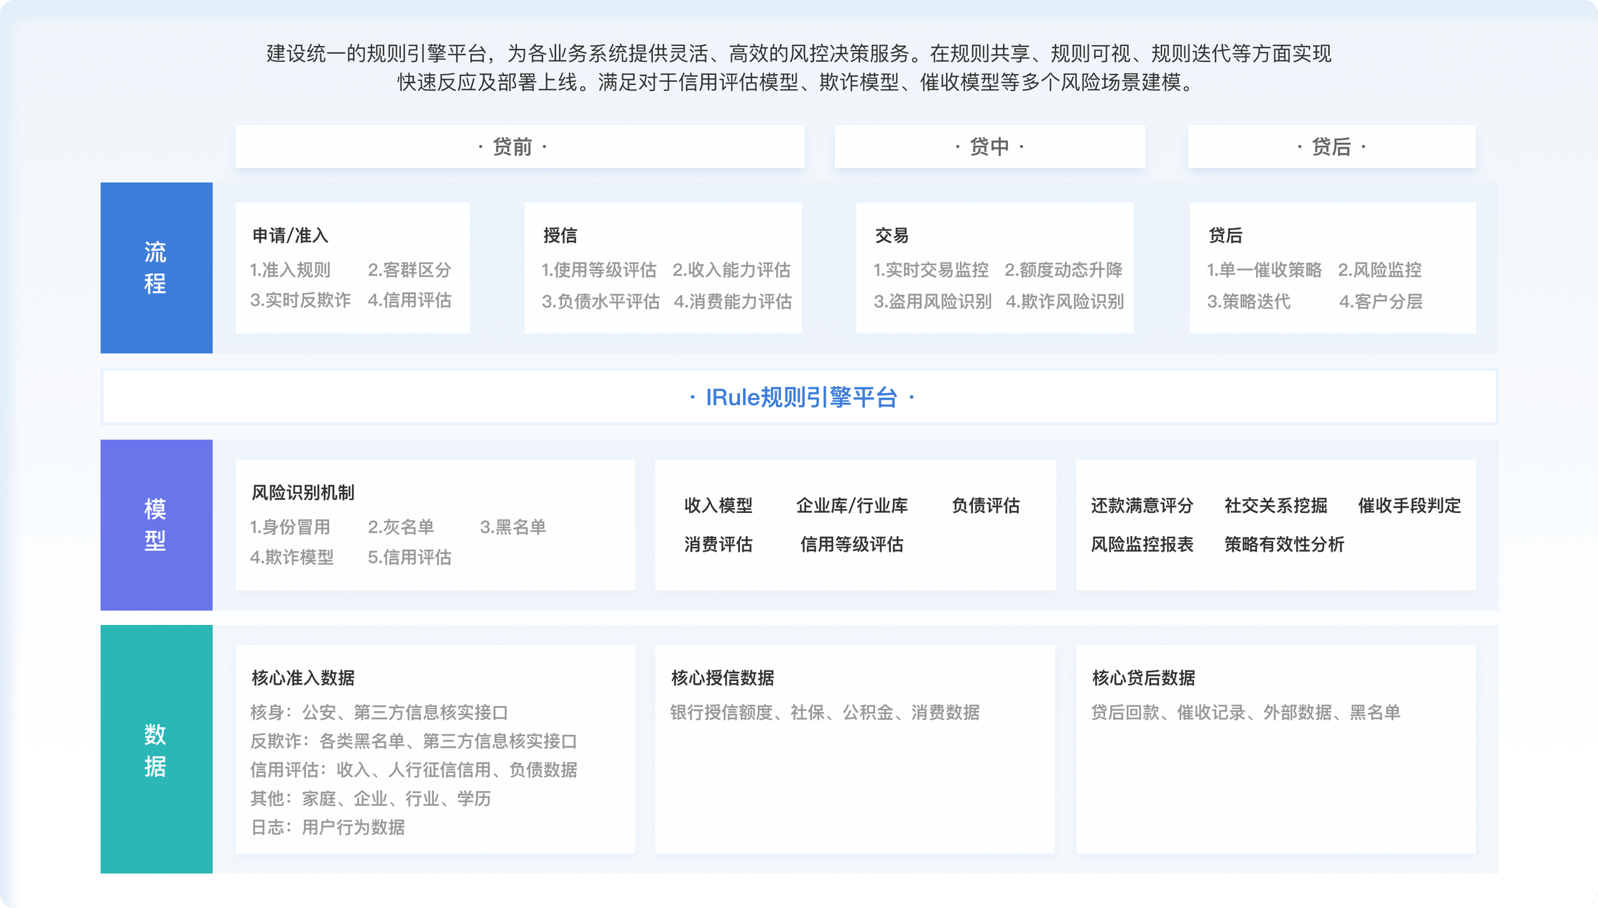Select the purple 模型 row label
Image resolution: width=1598 pixels, height=908 pixels.
click(x=156, y=525)
